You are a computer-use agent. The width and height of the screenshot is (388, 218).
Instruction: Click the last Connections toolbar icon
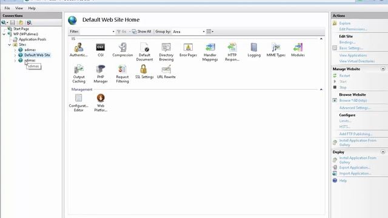(29, 22)
